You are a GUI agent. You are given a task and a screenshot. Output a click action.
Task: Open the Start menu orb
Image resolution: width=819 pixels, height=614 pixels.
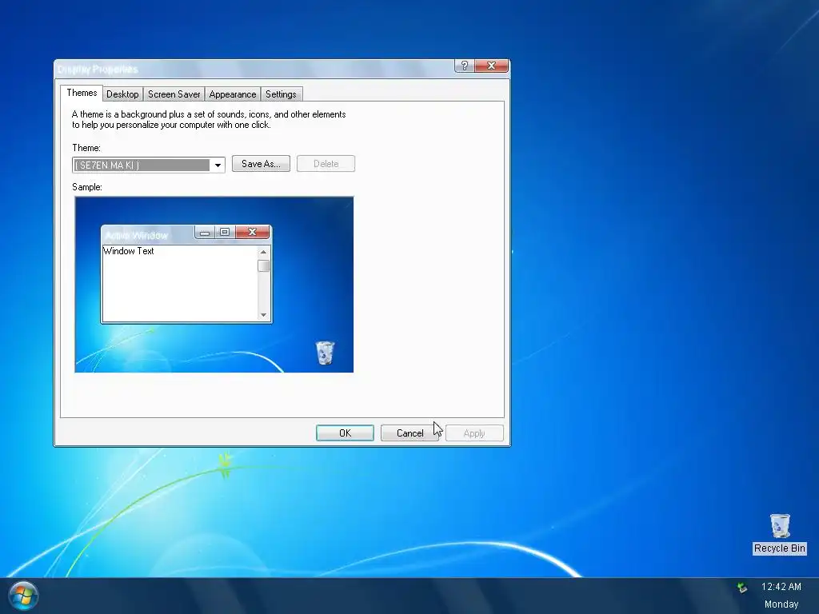23,596
